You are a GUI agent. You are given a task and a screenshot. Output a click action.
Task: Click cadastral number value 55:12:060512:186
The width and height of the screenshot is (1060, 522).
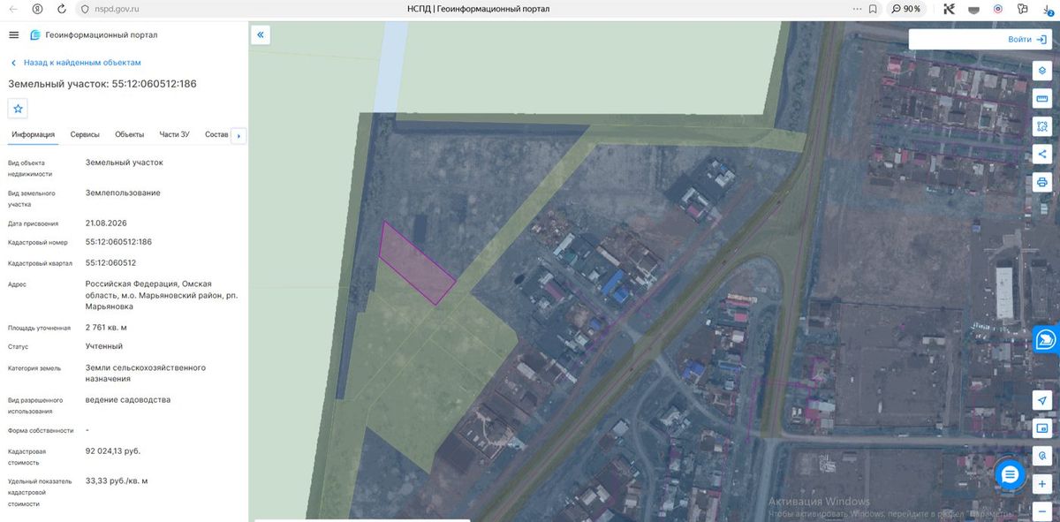[x=118, y=242]
